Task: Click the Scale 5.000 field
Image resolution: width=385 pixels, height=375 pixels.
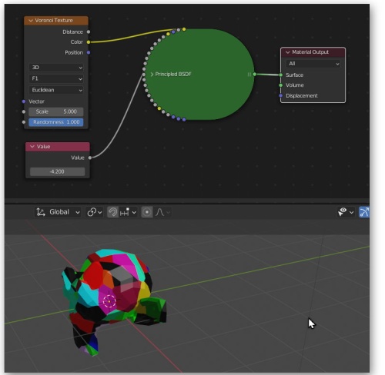Action: [56, 111]
